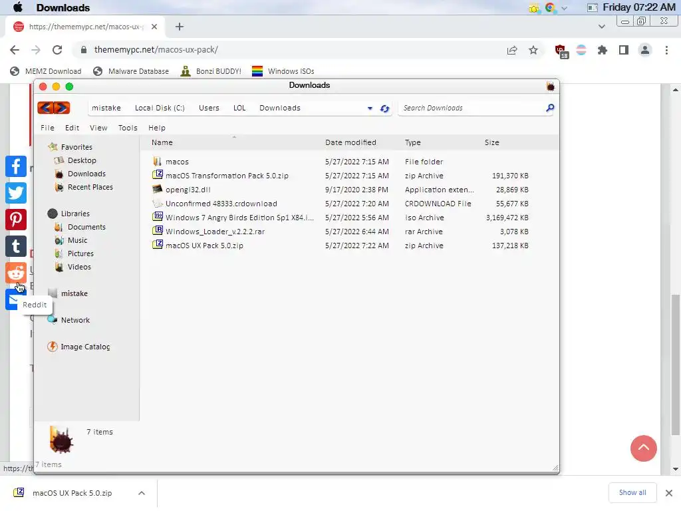Share page on Twitter
Screen dimensions: 681x511
[16, 193]
